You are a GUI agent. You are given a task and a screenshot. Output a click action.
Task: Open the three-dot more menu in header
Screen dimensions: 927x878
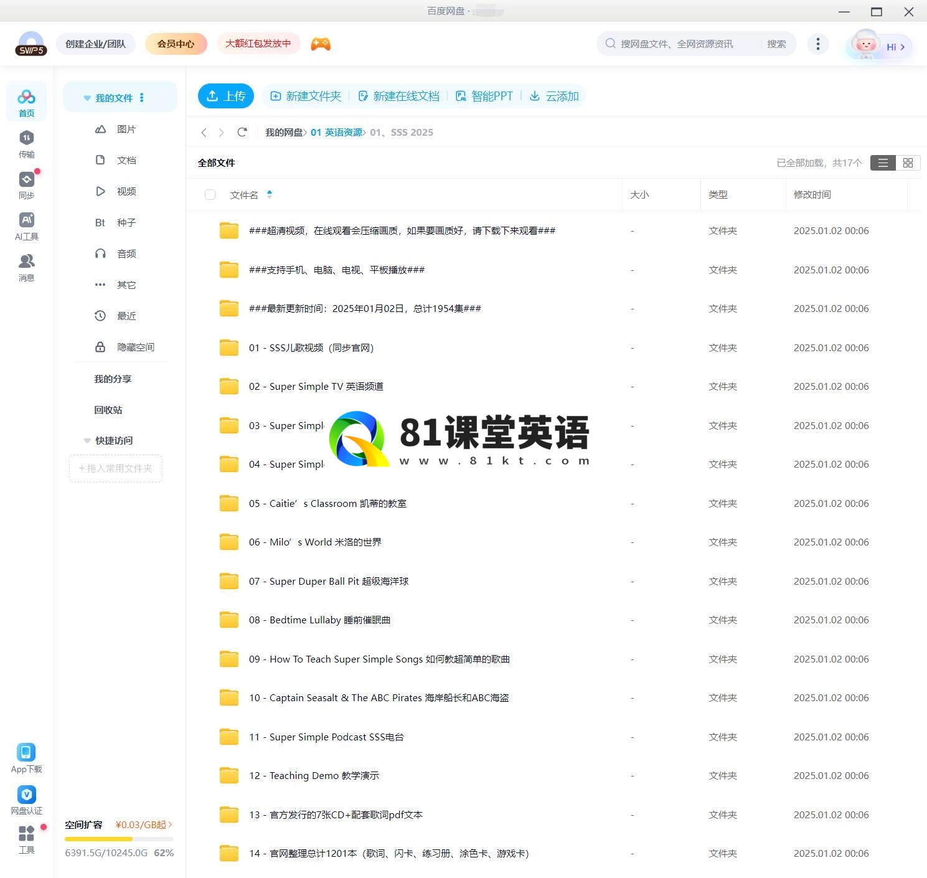click(817, 44)
